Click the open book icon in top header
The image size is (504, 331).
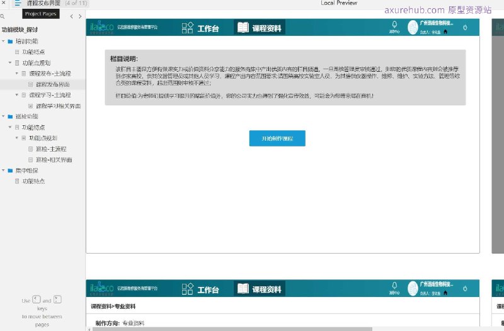[243, 28]
